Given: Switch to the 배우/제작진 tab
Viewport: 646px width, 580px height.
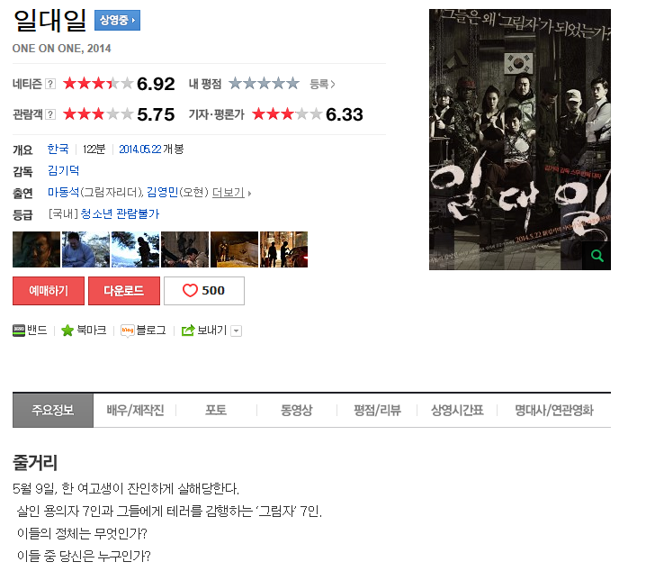Looking at the screenshot, I should [x=135, y=410].
